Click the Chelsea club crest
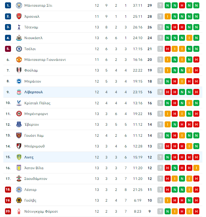The image size is (206, 217). tap(19, 49)
